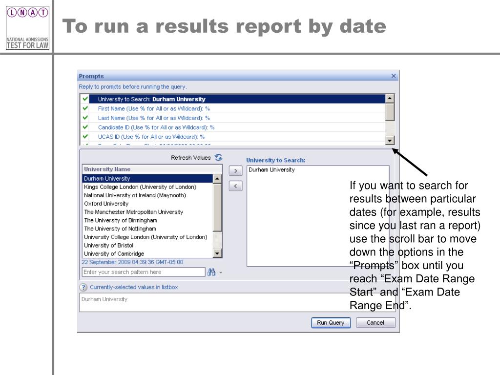500x375 pixels.
Task: Click the Currently-selected values text box
Action: coord(238,302)
